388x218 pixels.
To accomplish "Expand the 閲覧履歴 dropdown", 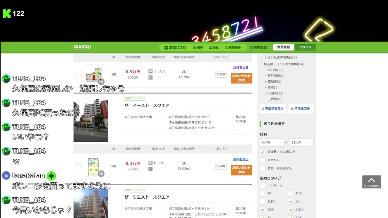I will (260, 48).
